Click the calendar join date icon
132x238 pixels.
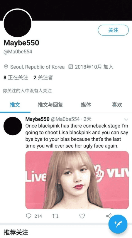(71, 67)
